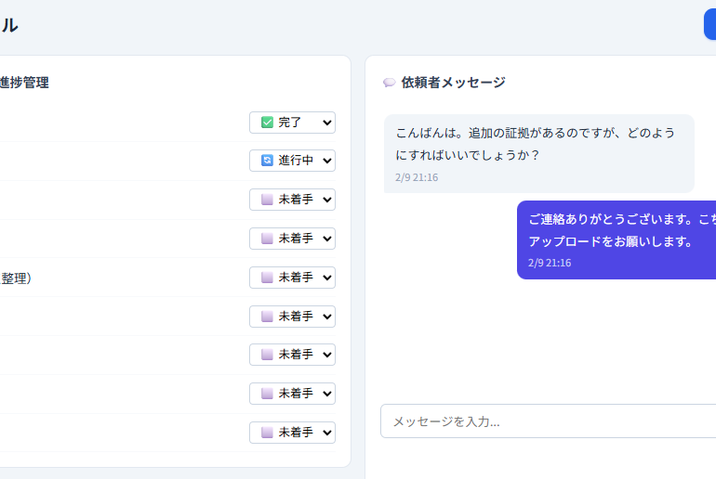716x479 pixels.
Task: Click the chevron on the fifth 未着手 dropdown
Action: (x=326, y=355)
